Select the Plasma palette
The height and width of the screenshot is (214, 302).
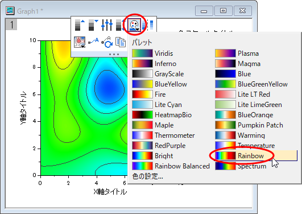(x=237, y=53)
